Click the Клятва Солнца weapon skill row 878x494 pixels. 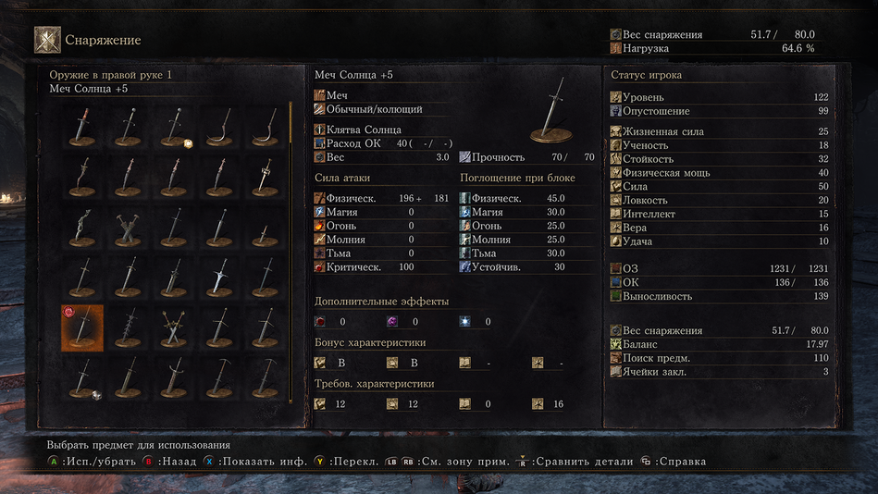pyautogui.click(x=384, y=130)
